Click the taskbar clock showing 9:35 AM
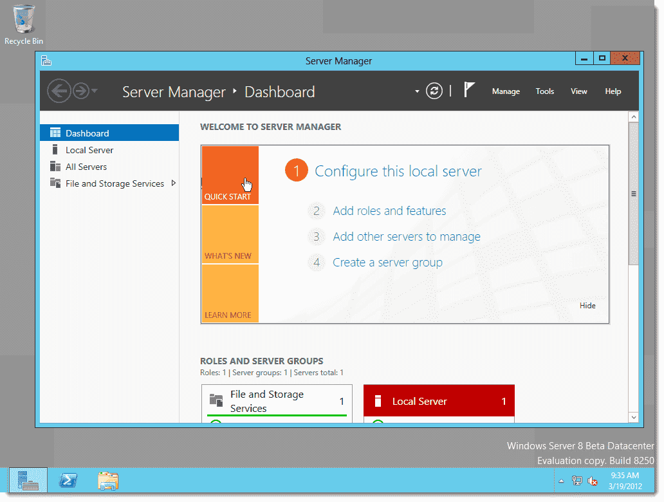The width and height of the screenshot is (664, 502). (625, 481)
